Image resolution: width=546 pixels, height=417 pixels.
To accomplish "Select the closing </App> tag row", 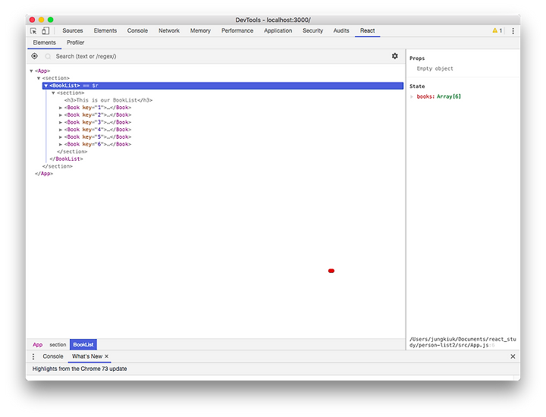I will pos(44,174).
